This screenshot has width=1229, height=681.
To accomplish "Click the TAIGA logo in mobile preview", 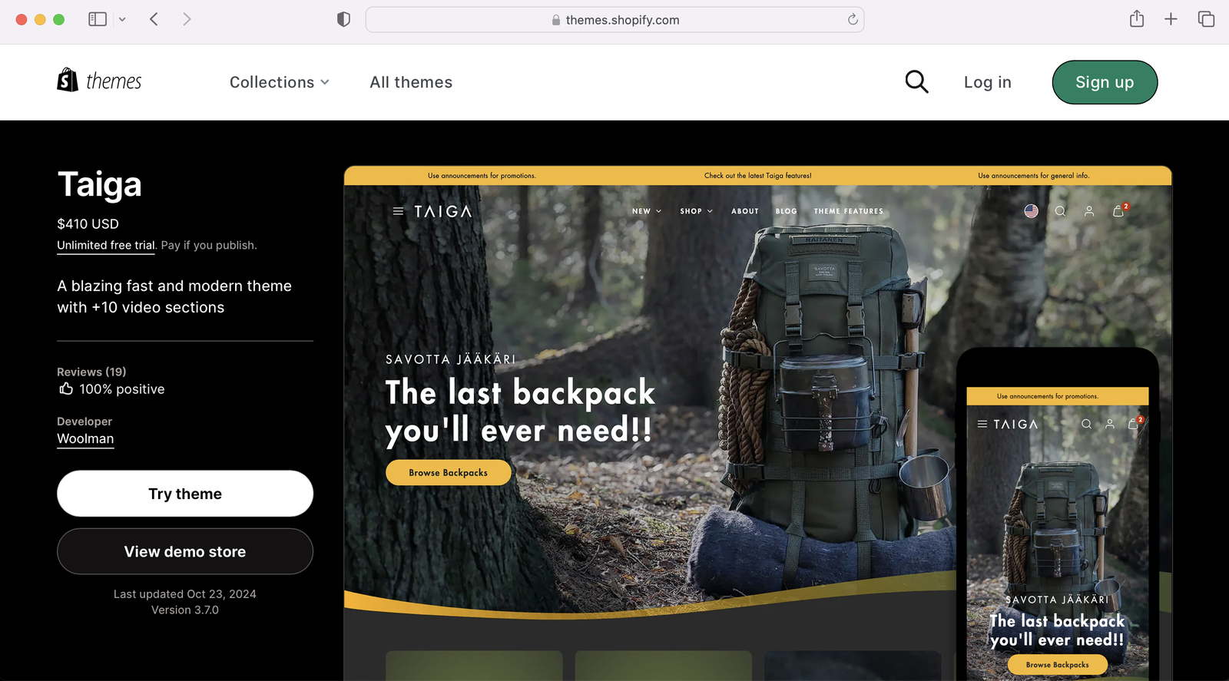I will (x=1015, y=424).
